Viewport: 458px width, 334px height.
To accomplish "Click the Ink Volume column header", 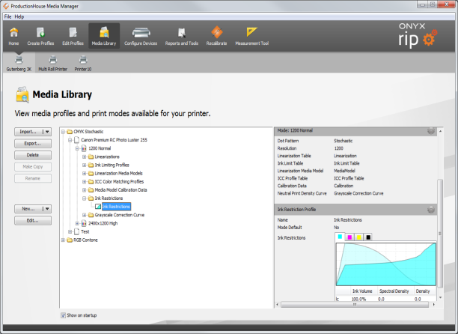I will (362, 291).
